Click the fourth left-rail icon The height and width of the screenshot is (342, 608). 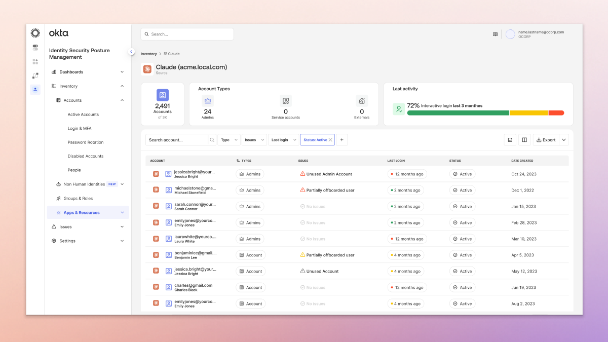[x=35, y=75]
